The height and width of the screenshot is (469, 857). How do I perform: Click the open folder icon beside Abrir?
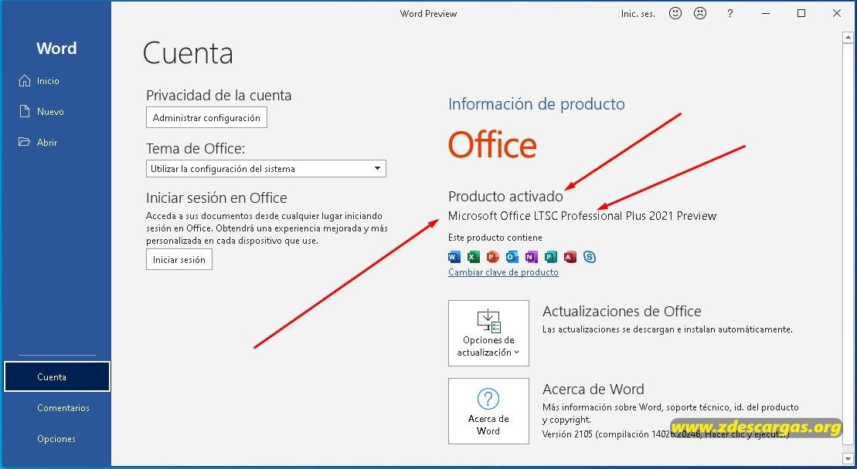point(24,142)
